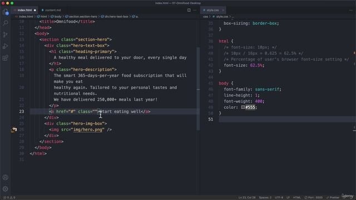Screen dimensions: 356x200
Task: Open the style.css breadcrumb segment
Action: pyautogui.click(x=220, y=17)
